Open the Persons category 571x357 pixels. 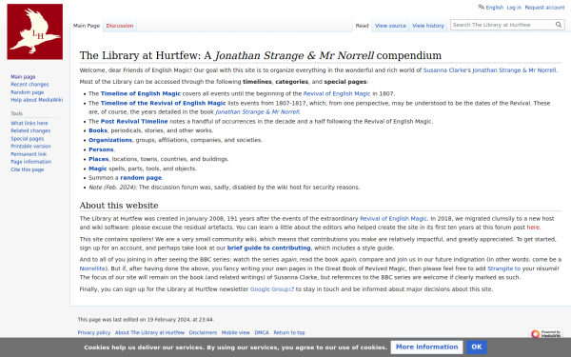[x=101, y=149]
